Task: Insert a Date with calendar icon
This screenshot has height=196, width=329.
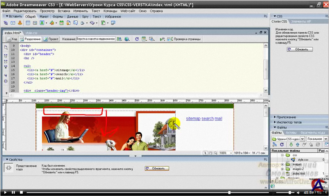Action: [x=61, y=23]
